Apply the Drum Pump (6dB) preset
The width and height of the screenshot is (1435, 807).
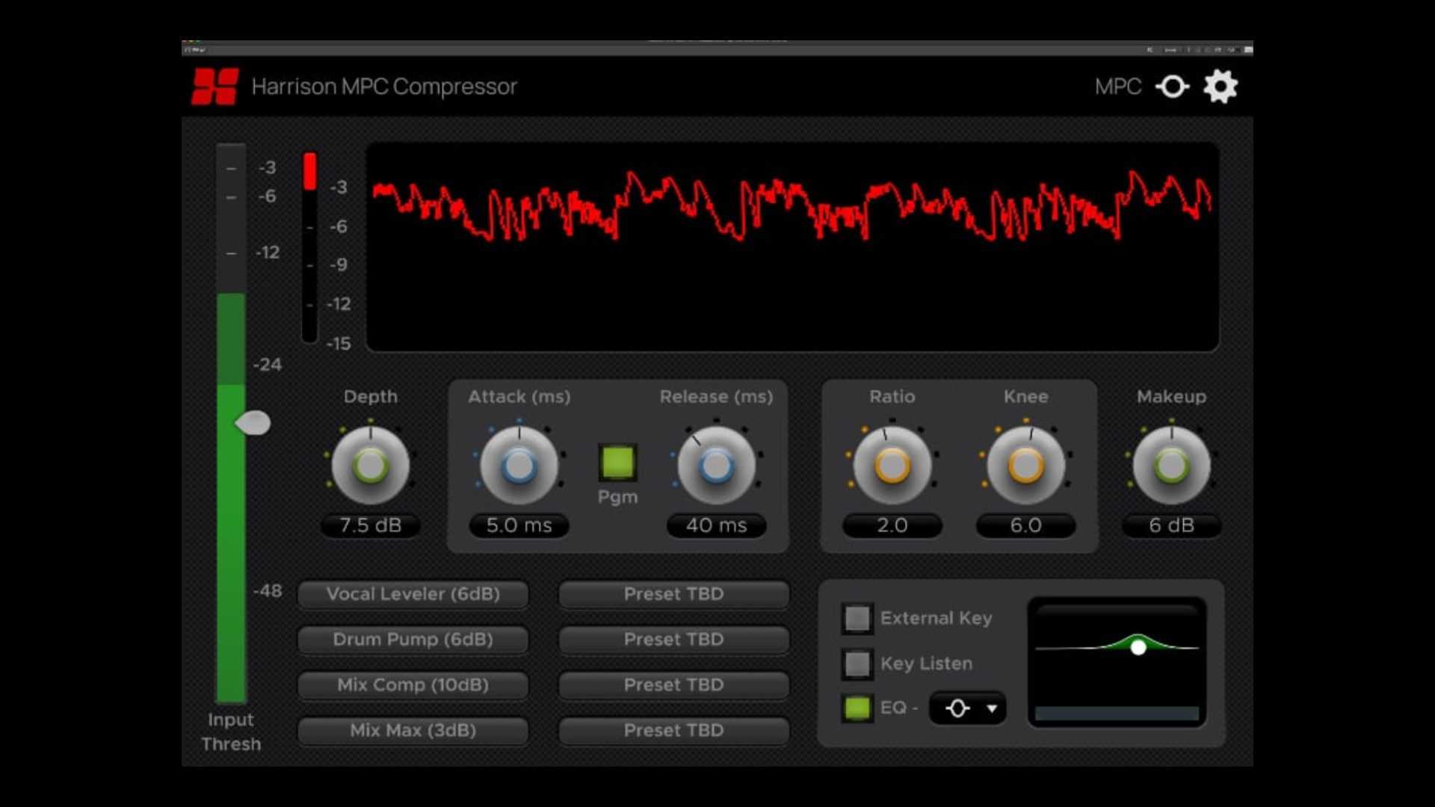click(413, 640)
